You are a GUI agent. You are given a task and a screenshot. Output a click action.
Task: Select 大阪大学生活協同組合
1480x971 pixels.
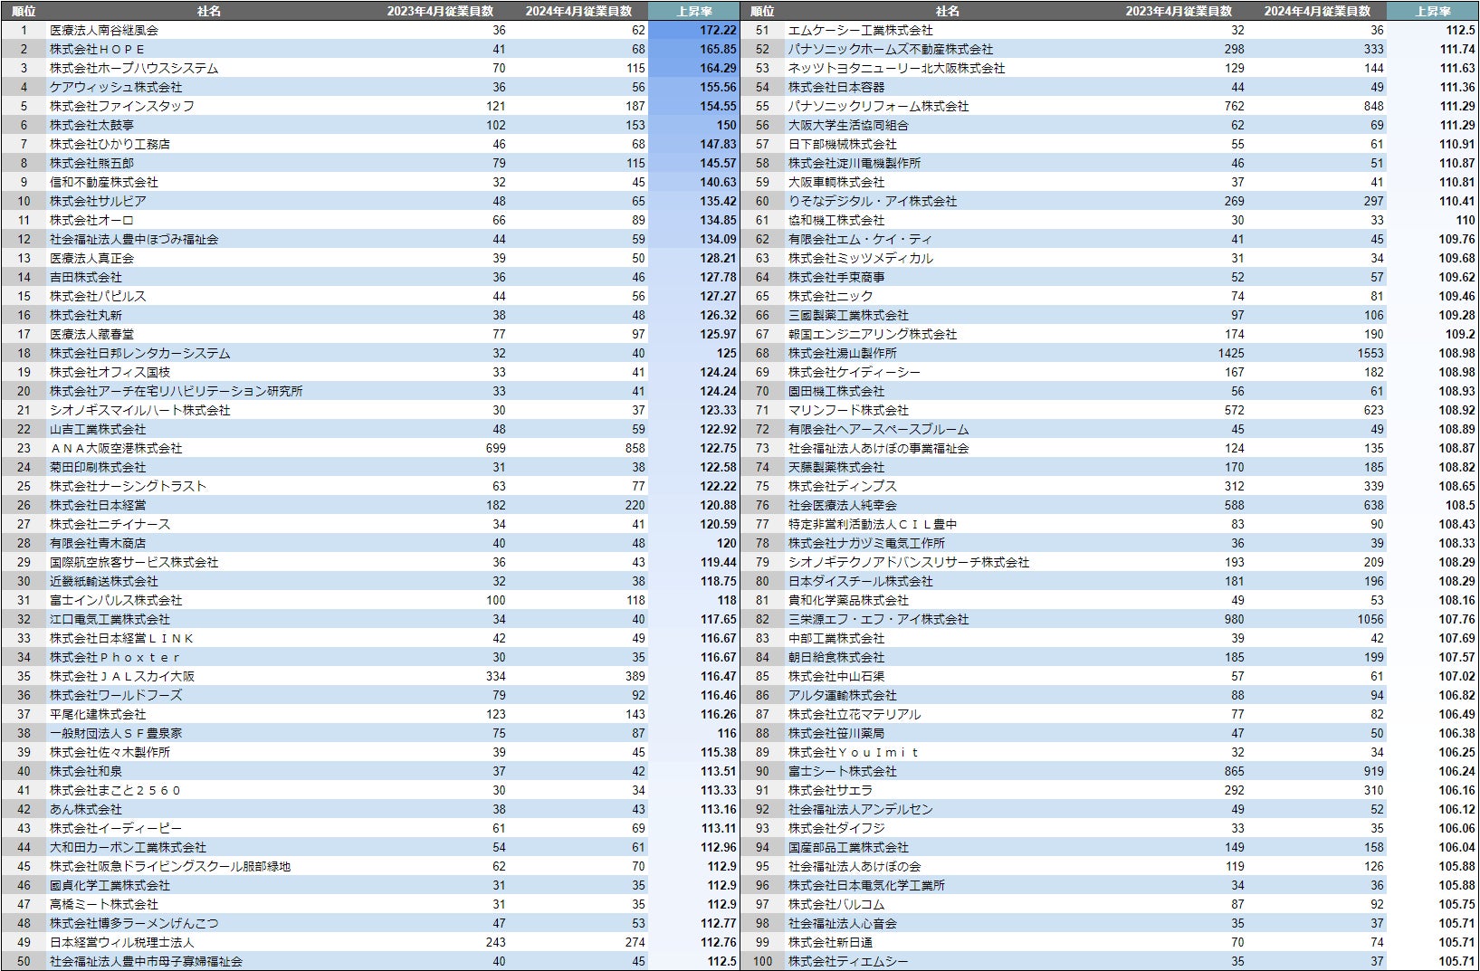coord(848,125)
